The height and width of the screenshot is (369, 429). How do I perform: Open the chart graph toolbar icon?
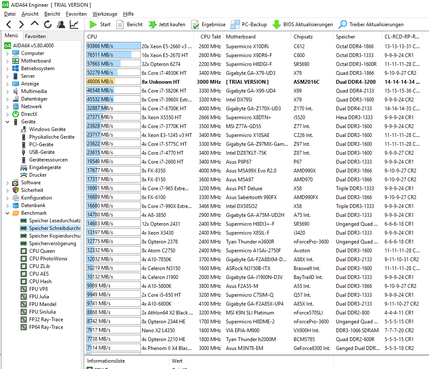click(74, 25)
